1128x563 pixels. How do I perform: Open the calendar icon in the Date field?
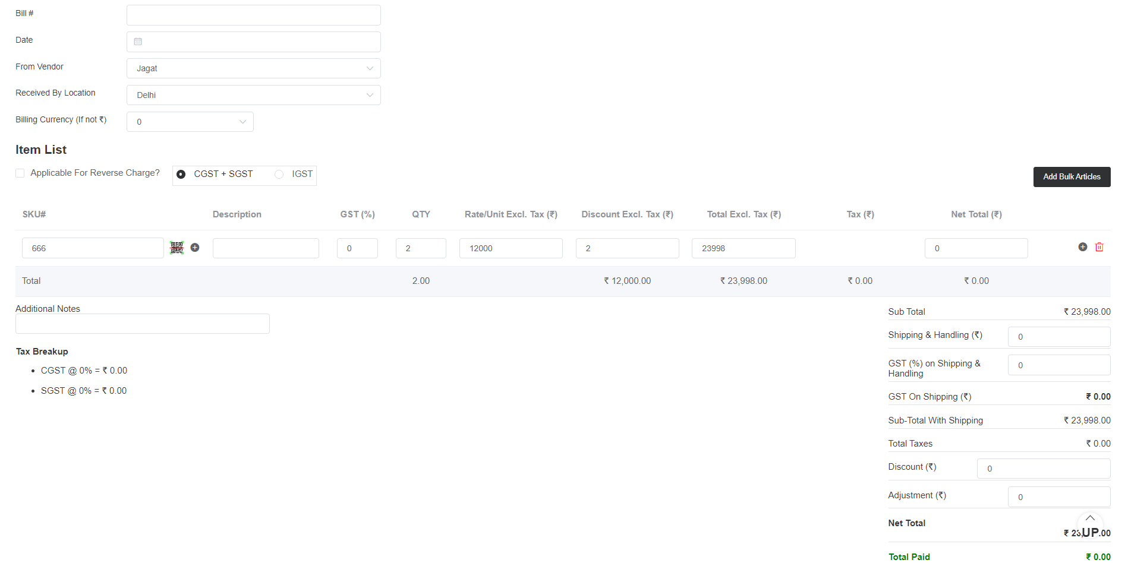pos(138,42)
